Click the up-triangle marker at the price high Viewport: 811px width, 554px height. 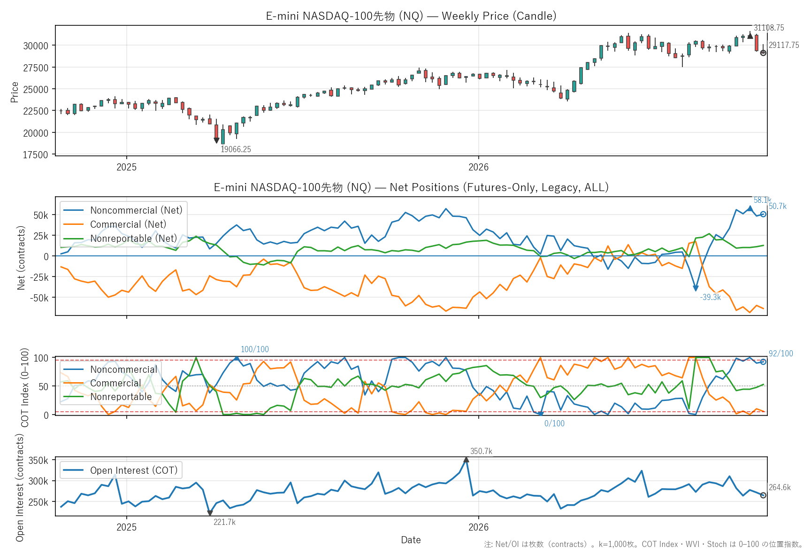[x=750, y=36]
